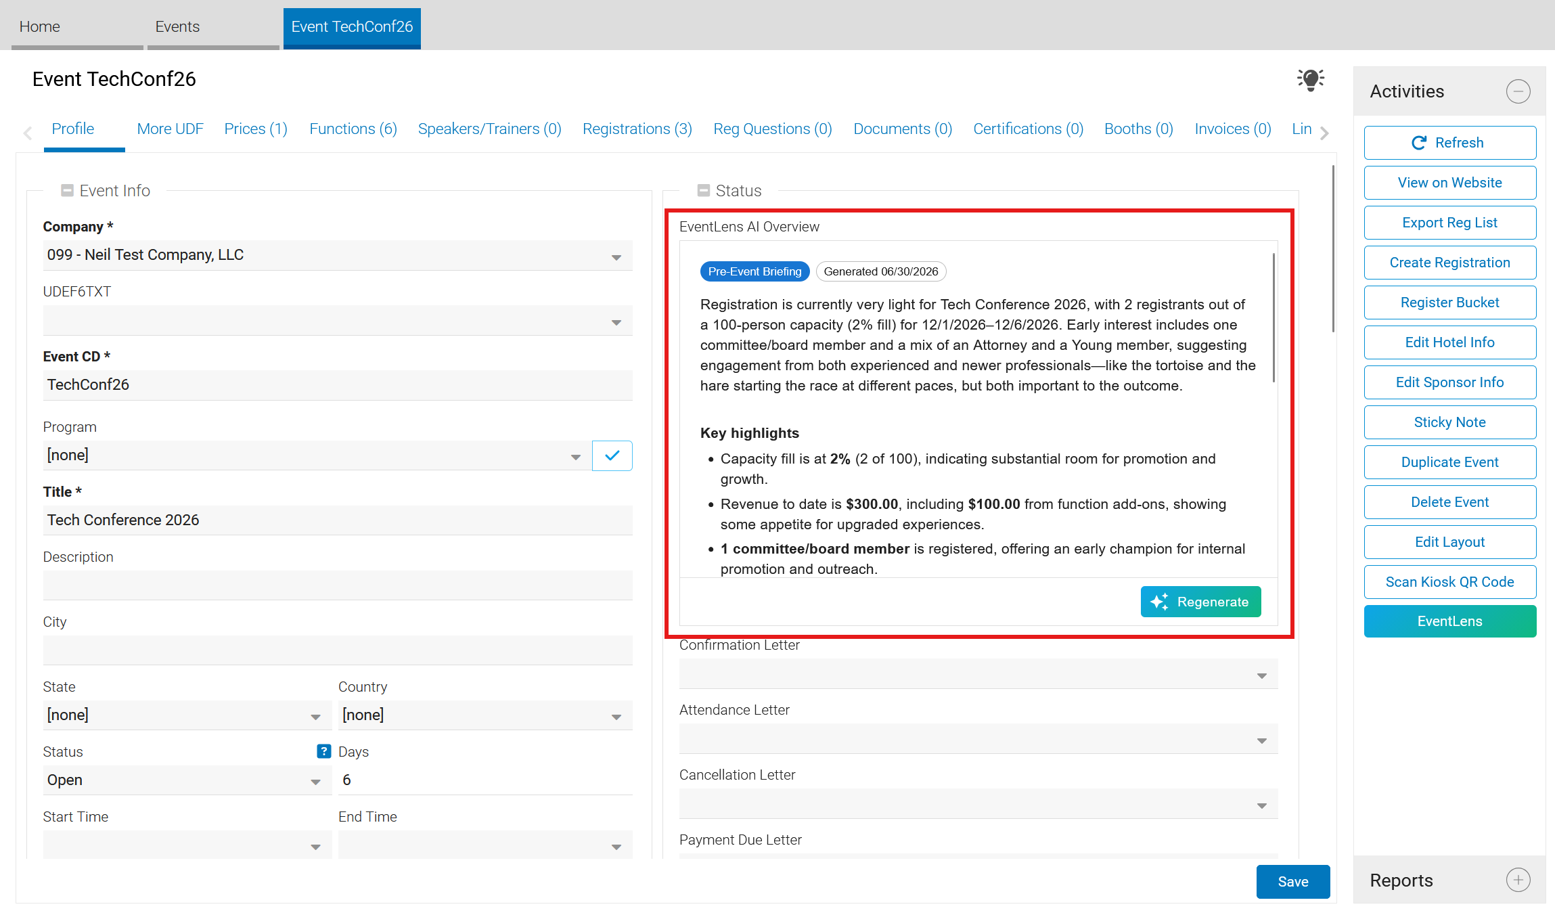
Task: Open the Cancellation Letter dropdown
Action: pyautogui.click(x=978, y=803)
